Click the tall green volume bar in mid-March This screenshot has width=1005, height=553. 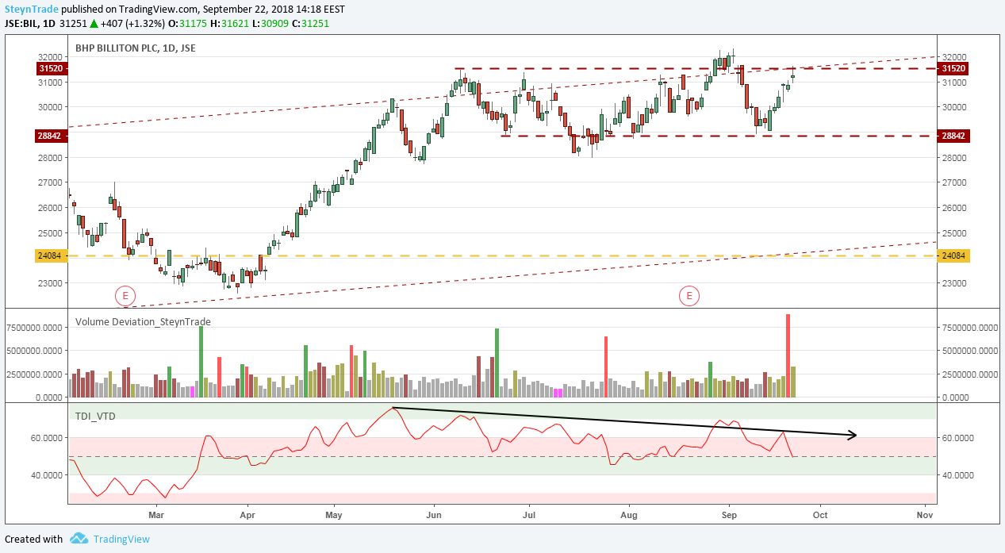point(201,362)
